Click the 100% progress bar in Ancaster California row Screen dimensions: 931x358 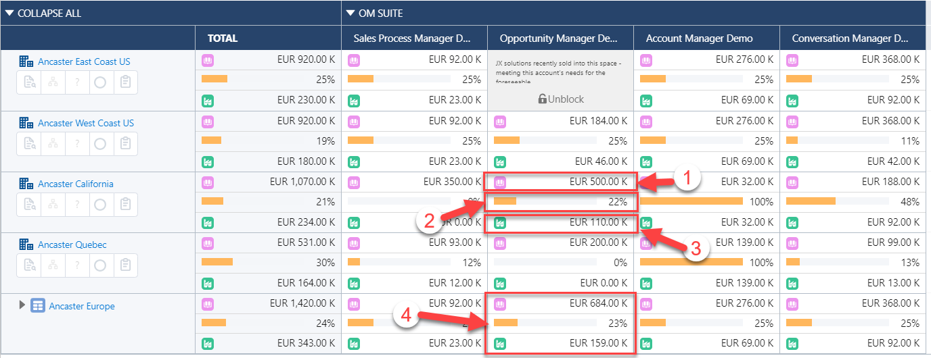point(691,201)
